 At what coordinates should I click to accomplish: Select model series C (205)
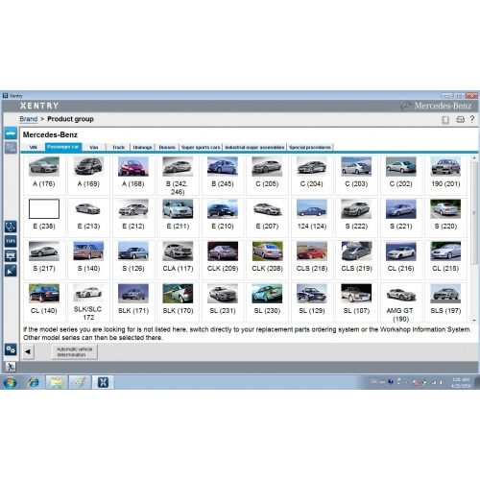click(x=267, y=176)
